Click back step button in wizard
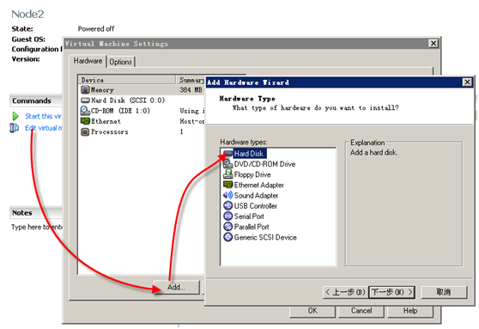Screen dimensions: 479x329 [x=345, y=292]
